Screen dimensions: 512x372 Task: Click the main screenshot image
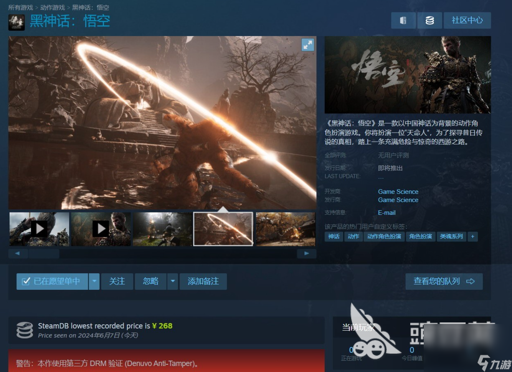(x=162, y=123)
